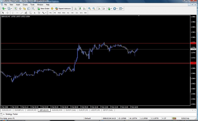The width and height of the screenshot is (198, 121).
Task: Select the trendline drawing tool
Action: tap(22, 13)
